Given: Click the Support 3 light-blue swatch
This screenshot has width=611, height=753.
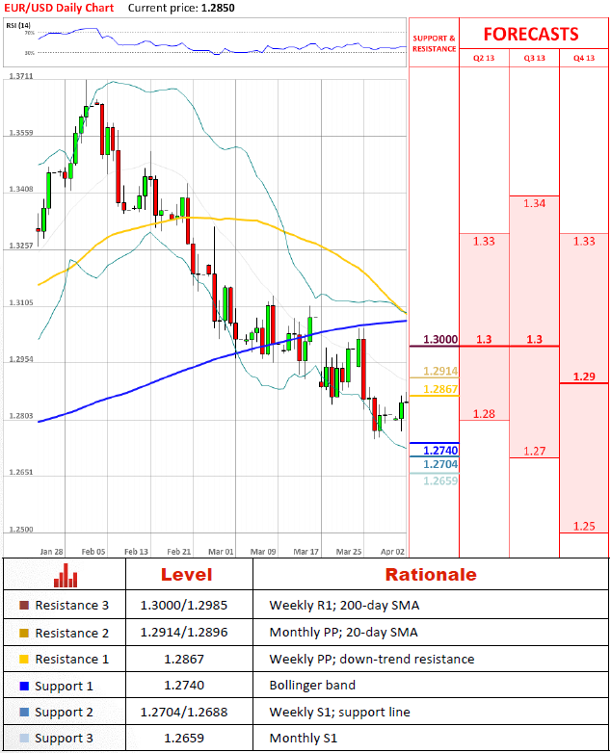Looking at the screenshot, I should [24, 739].
